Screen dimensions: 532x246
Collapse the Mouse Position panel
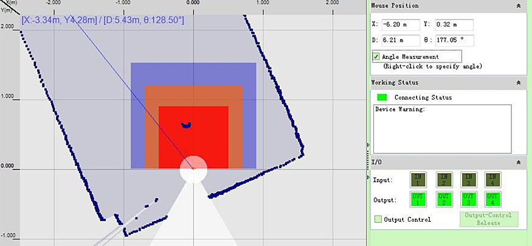click(517, 5)
